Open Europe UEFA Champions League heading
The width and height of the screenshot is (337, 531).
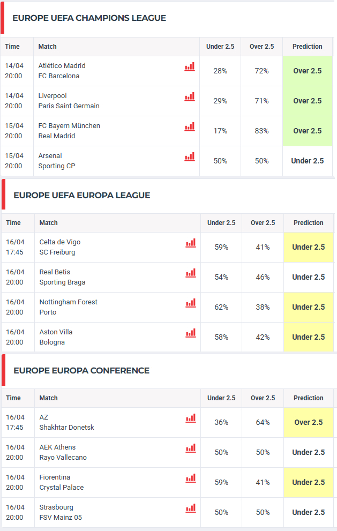[x=89, y=18]
